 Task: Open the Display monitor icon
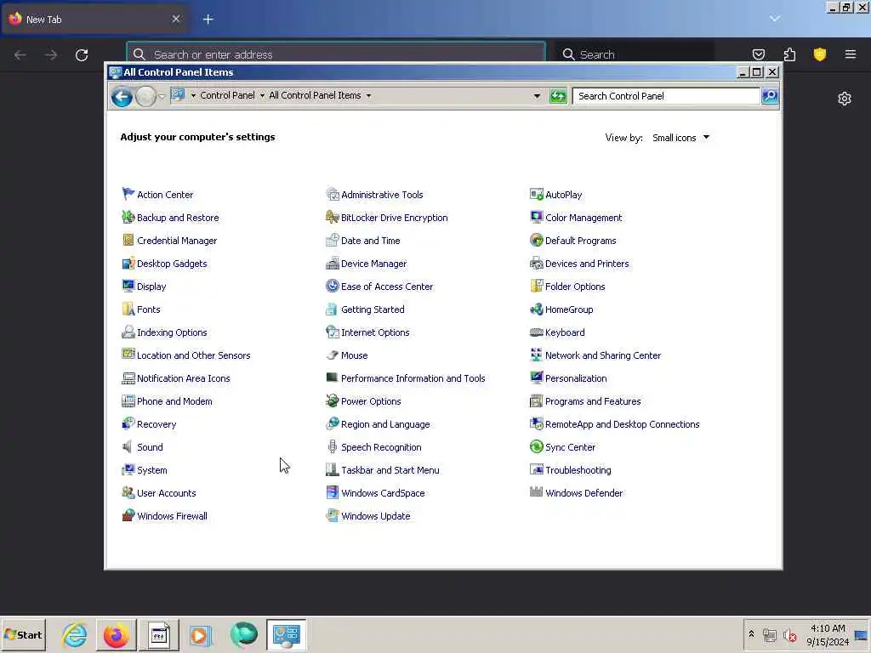pyautogui.click(x=128, y=286)
